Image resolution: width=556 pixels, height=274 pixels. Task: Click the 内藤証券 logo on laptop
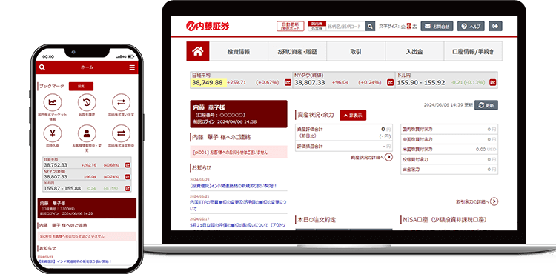[208, 26]
